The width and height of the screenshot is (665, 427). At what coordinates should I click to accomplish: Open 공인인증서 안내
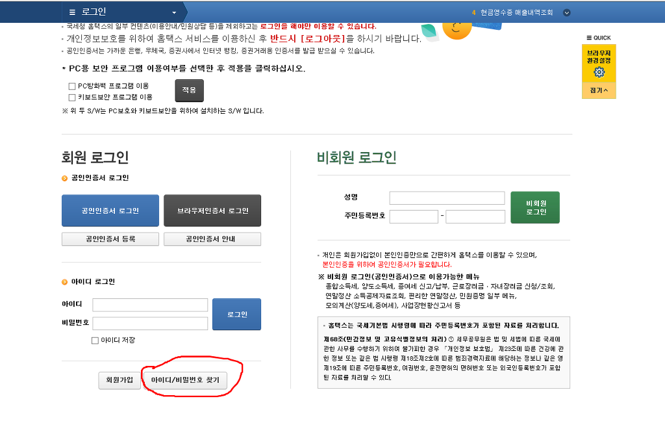coord(212,239)
